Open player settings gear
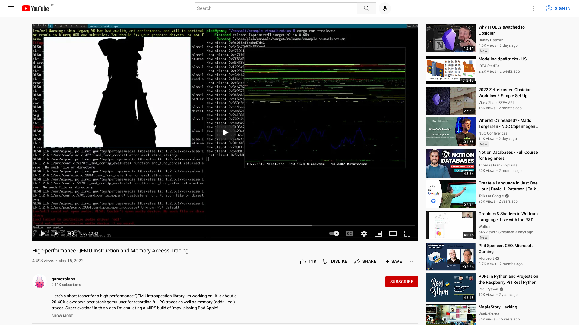Screen dimensions: 579x325 (364, 234)
